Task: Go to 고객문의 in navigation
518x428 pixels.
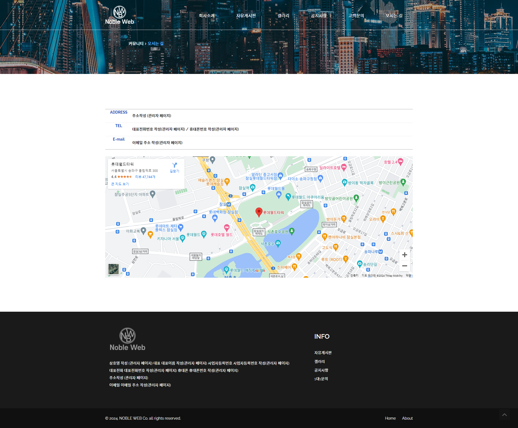Action: [356, 16]
